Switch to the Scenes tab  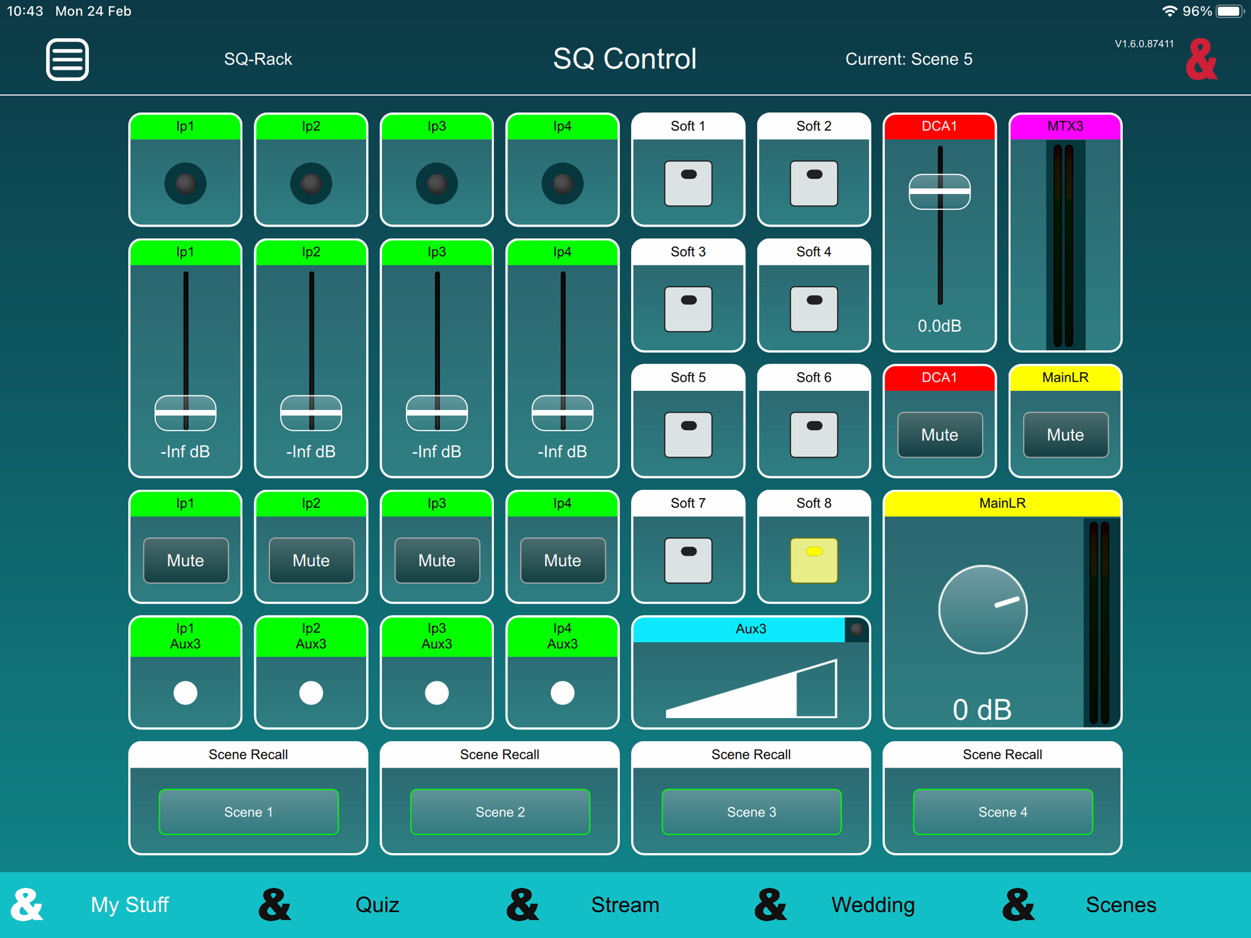click(1121, 905)
